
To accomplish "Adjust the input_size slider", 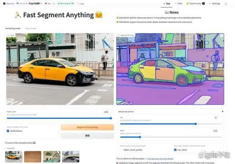I will [x=59, y=118].
